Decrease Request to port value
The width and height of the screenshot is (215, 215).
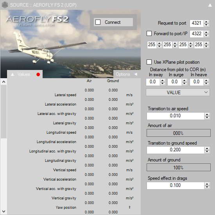point(206,25)
